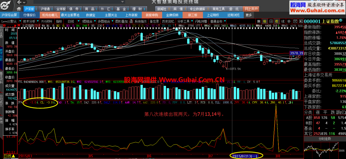This screenshot has height=159, width=346.
Task: Toggle the grid icon in chart toolbar
Action: coord(271,21)
